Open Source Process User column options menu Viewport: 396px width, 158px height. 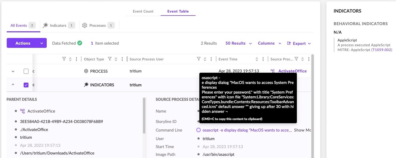(211, 59)
